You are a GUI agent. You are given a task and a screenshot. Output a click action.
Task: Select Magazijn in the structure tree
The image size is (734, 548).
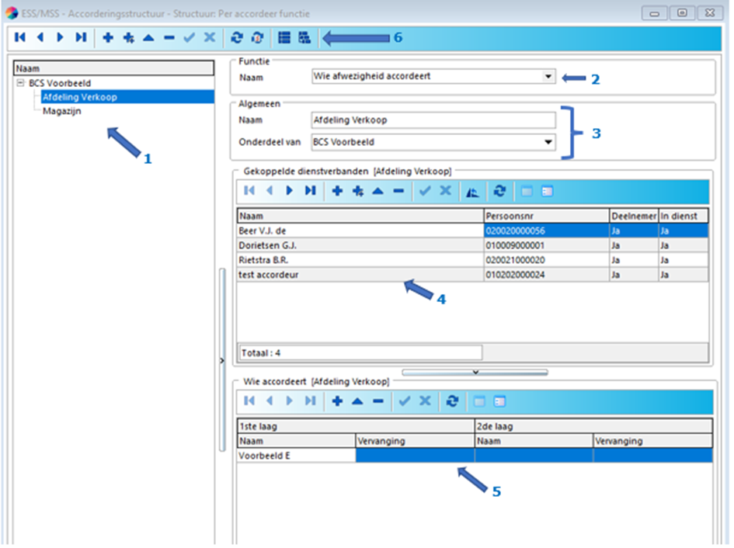point(61,111)
